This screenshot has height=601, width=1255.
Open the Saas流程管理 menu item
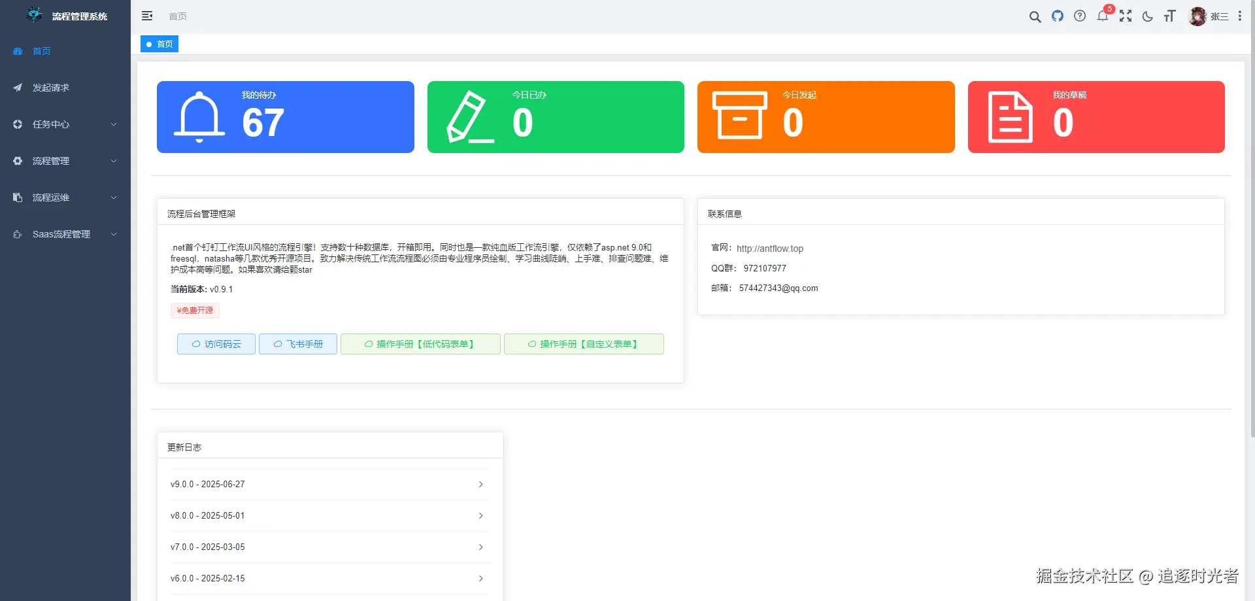[x=65, y=234]
